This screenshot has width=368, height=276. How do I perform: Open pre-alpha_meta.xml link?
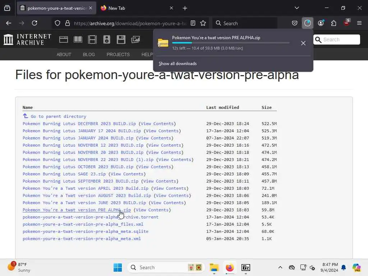tap(82, 239)
